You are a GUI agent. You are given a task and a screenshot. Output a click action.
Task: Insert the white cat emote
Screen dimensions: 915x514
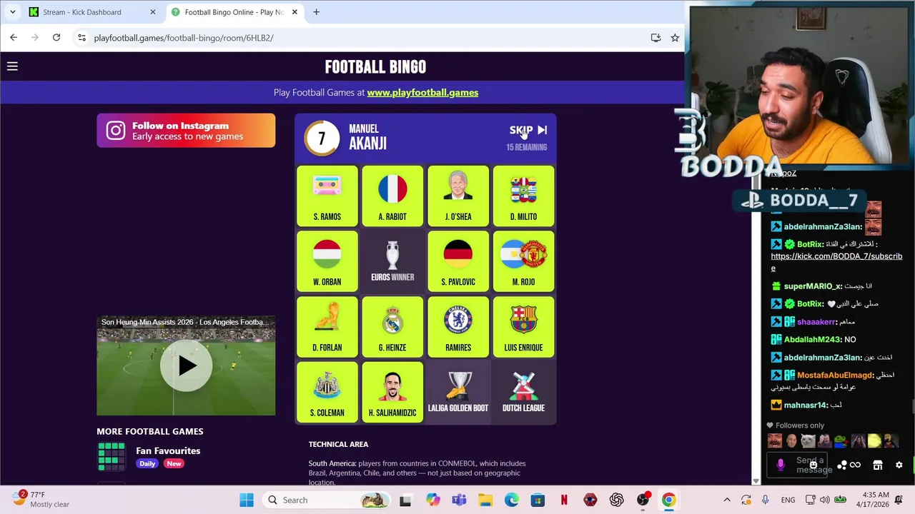[808, 441]
